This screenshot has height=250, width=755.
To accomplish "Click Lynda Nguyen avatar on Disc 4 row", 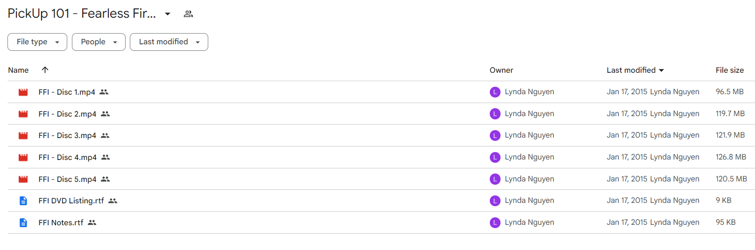I will click(x=495, y=157).
